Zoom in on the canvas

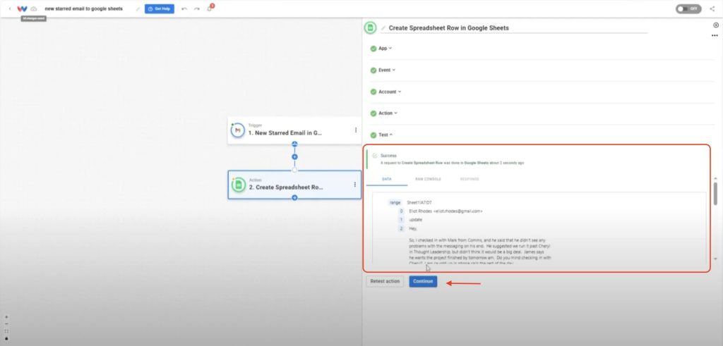6,317
